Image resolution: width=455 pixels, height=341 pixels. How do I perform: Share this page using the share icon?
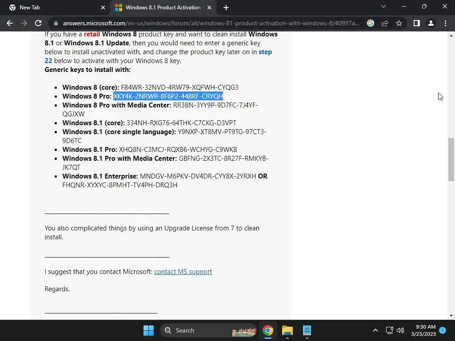pos(385,23)
